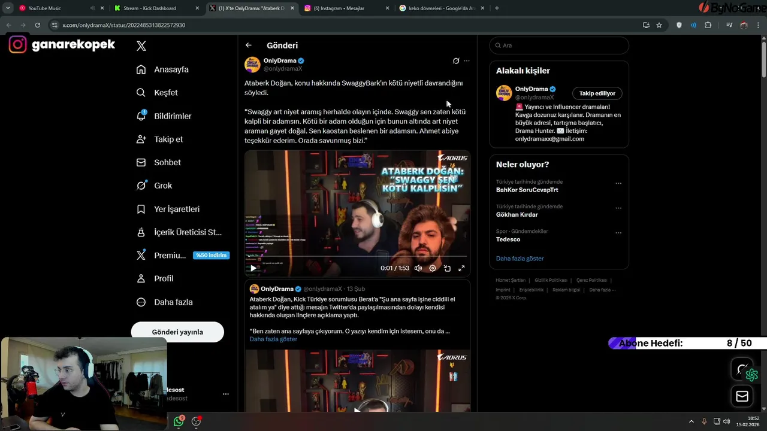Open the floating messages envelope button
767x431 pixels.
[x=742, y=396]
